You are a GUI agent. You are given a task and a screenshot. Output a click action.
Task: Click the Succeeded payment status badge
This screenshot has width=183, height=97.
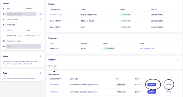[x=109, y=48]
